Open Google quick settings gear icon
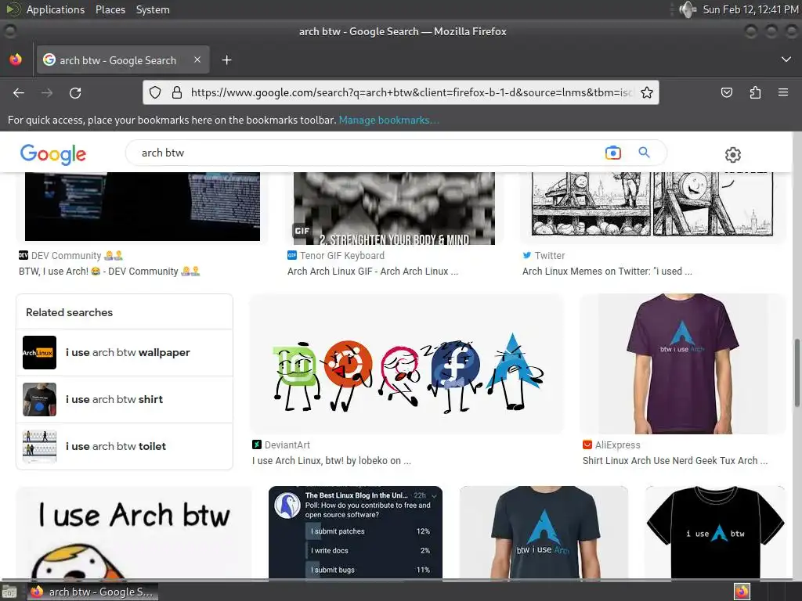This screenshot has width=802, height=601. click(733, 154)
